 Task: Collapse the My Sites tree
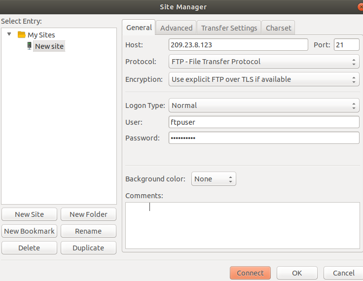[9, 35]
